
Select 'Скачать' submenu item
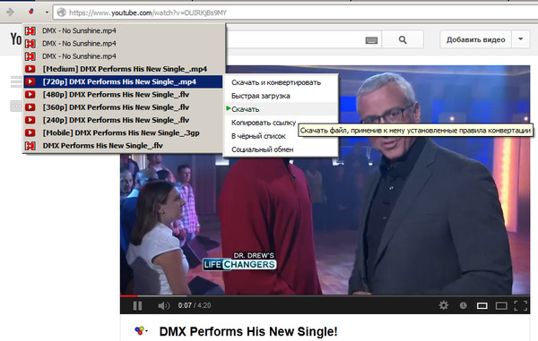pyautogui.click(x=281, y=109)
